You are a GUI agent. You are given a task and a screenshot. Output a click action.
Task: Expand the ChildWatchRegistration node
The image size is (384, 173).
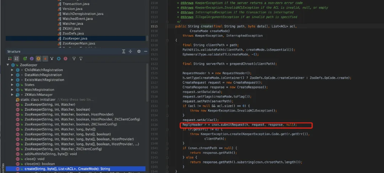coord(12,70)
